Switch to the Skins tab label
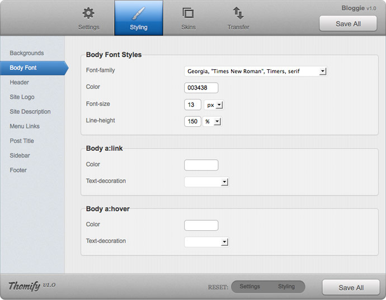Screen dimensions: 386x300 (189, 27)
